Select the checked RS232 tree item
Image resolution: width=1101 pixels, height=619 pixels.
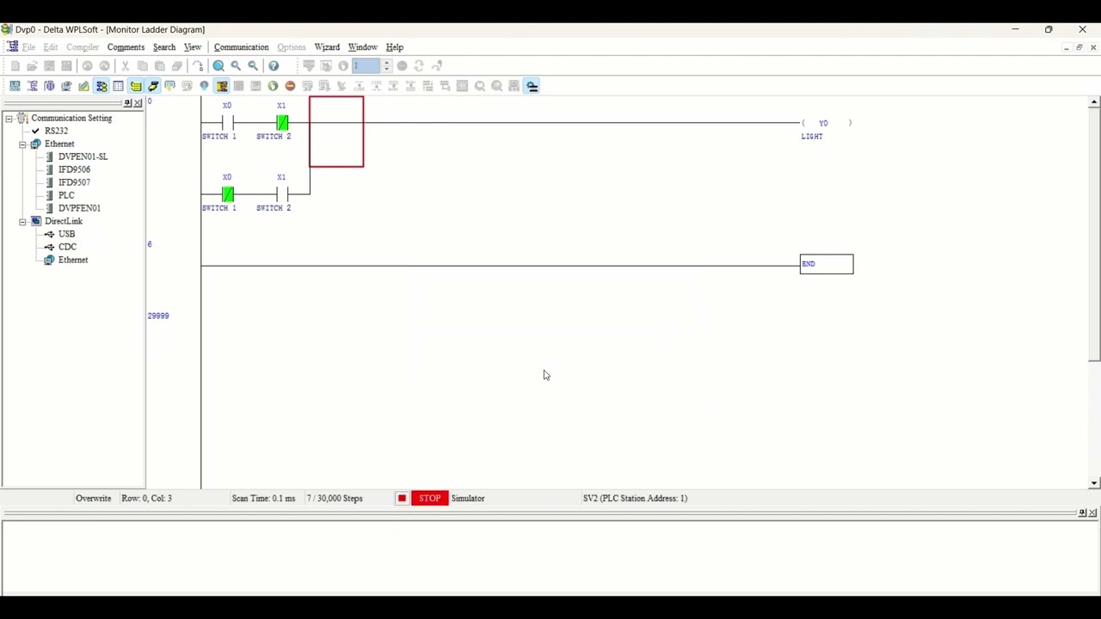pos(57,132)
